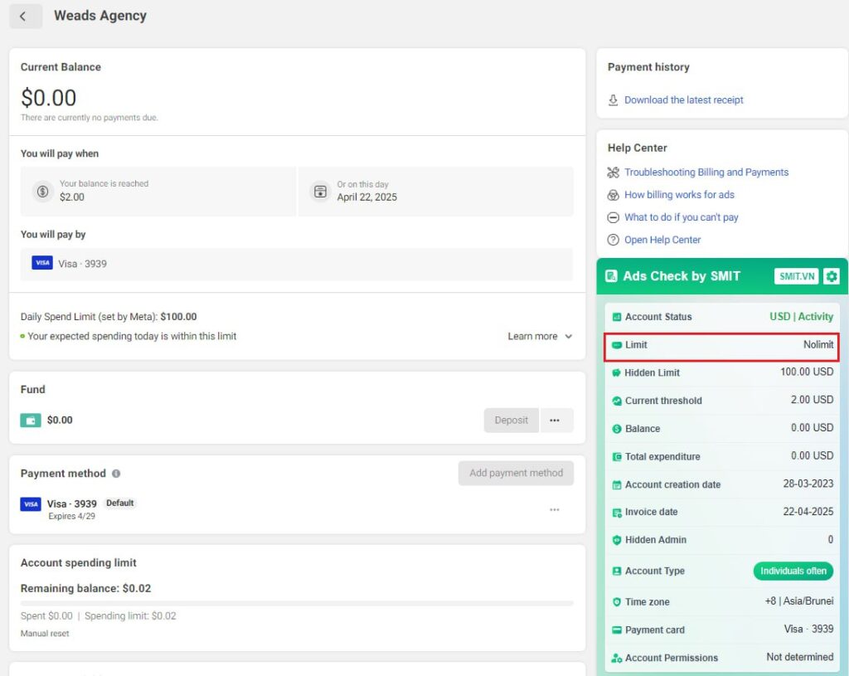Click the Time zone icon
The height and width of the screenshot is (676, 849).
(617, 602)
